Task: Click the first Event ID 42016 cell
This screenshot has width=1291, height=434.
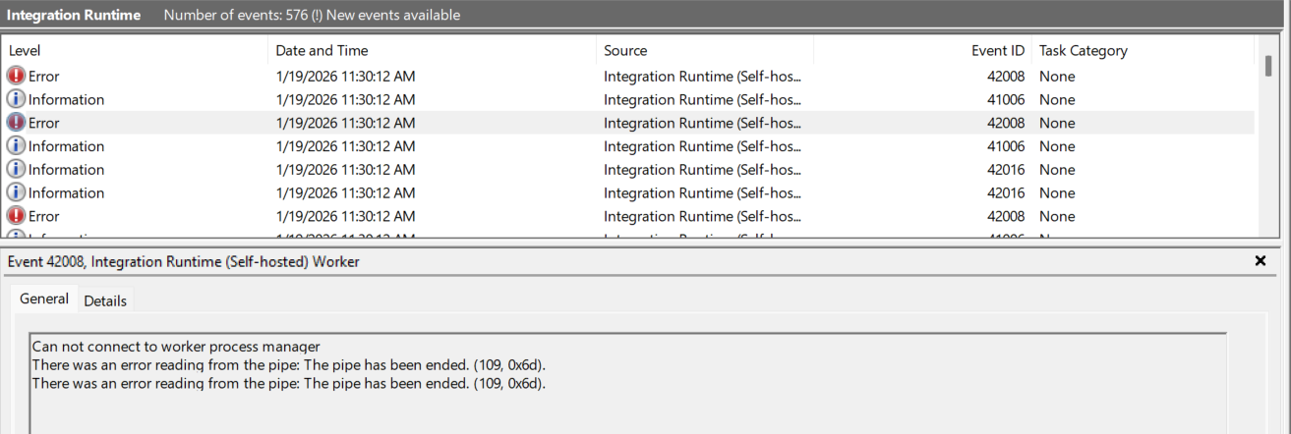Action: 1006,170
